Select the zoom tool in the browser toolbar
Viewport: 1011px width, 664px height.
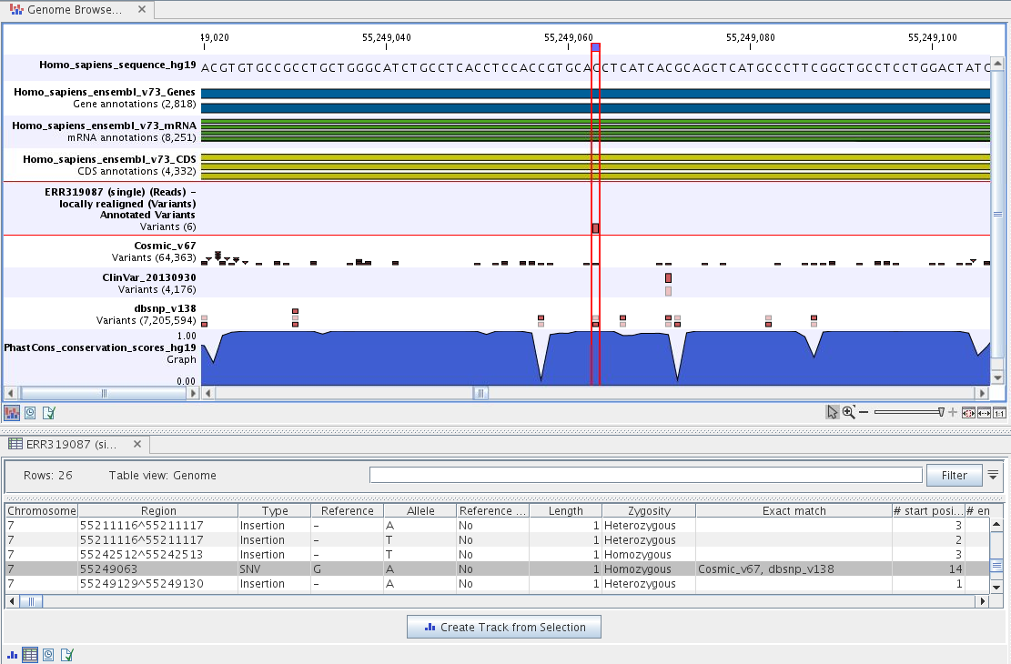pyautogui.click(x=848, y=411)
